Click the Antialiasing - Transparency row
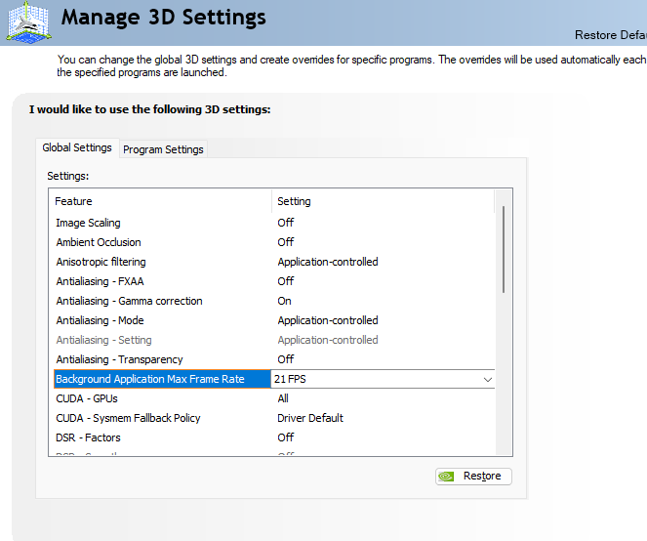 (119, 359)
